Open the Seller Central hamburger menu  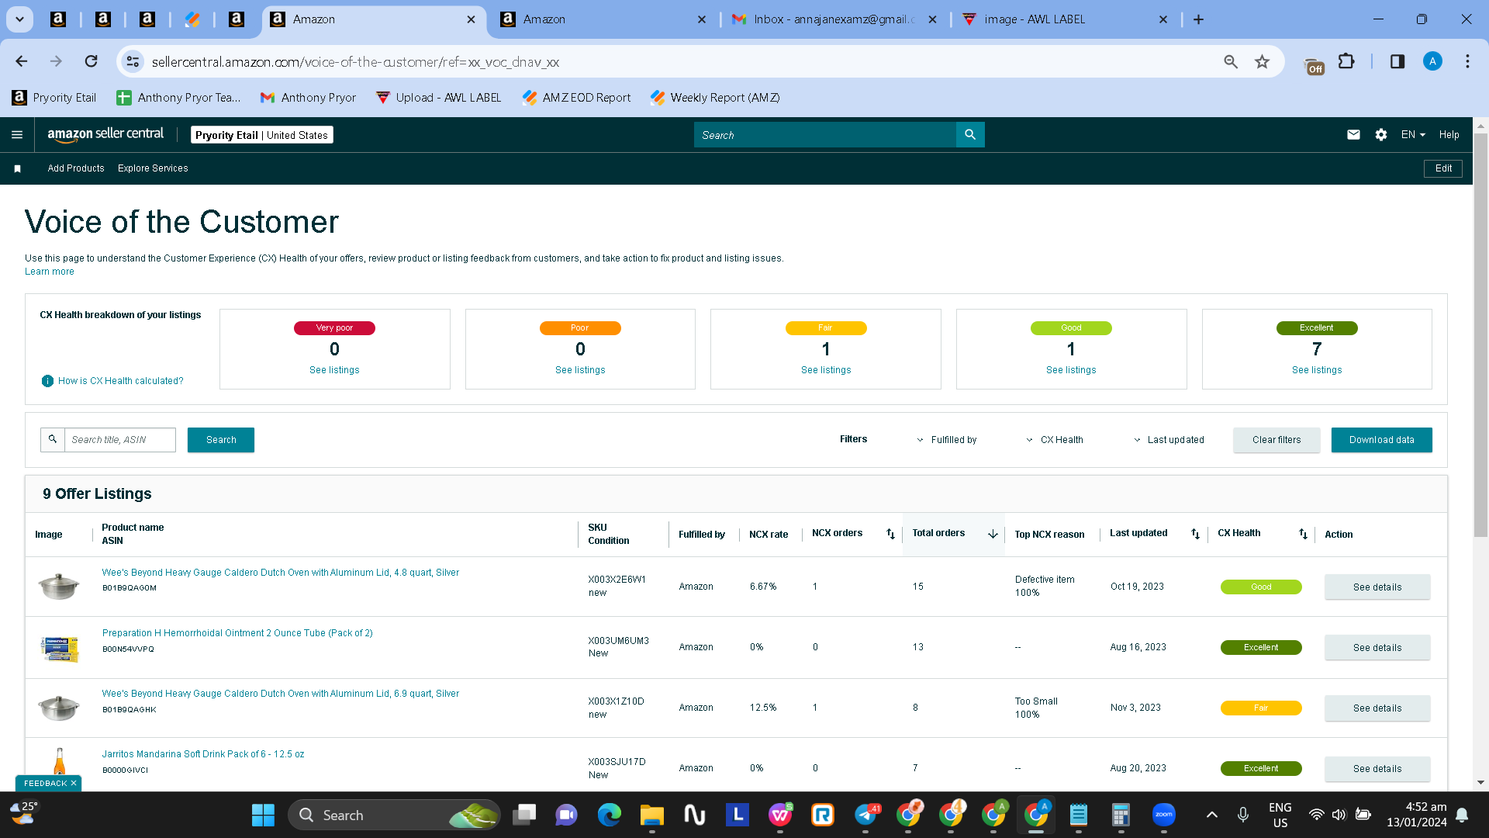[17, 135]
